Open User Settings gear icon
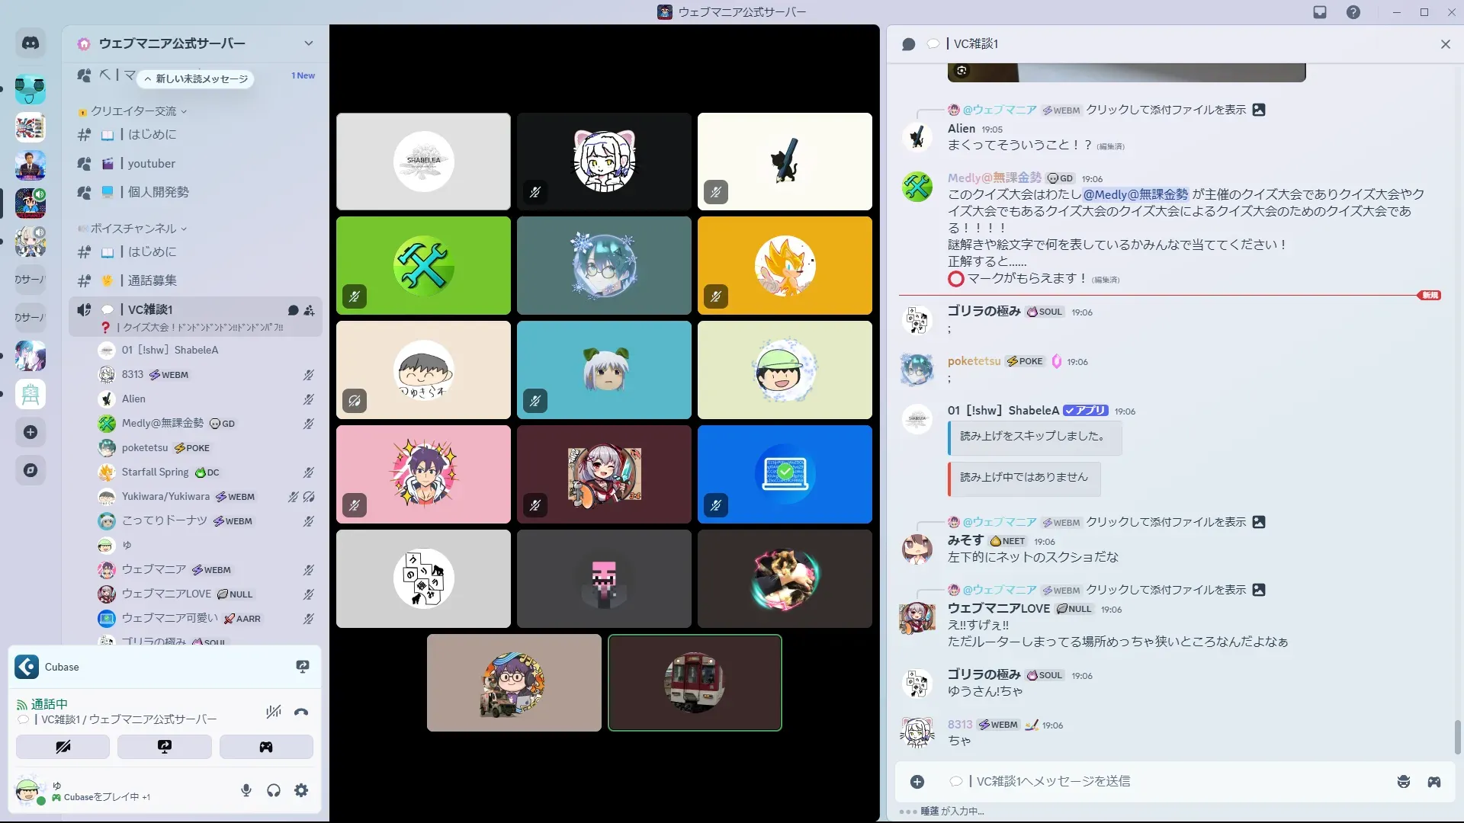1464x823 pixels. (x=301, y=790)
